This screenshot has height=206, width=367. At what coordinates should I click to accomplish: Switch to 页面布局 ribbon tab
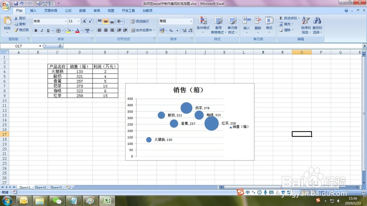point(51,11)
